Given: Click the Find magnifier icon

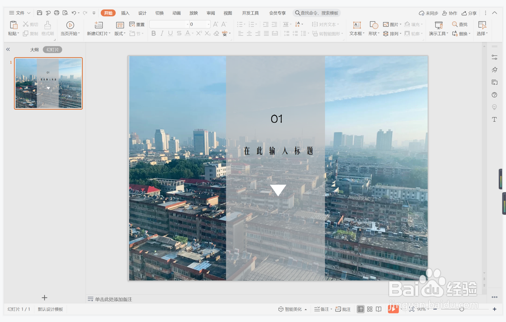Looking at the screenshot, I should click(455, 24).
